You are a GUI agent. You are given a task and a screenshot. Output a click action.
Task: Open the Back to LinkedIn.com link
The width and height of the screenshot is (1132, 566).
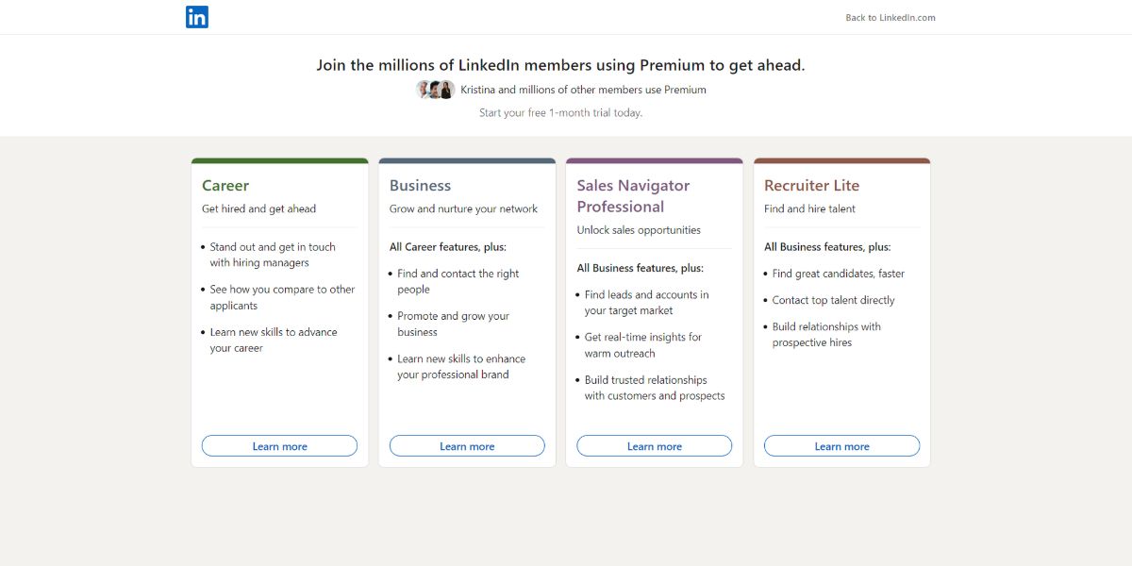tap(890, 18)
